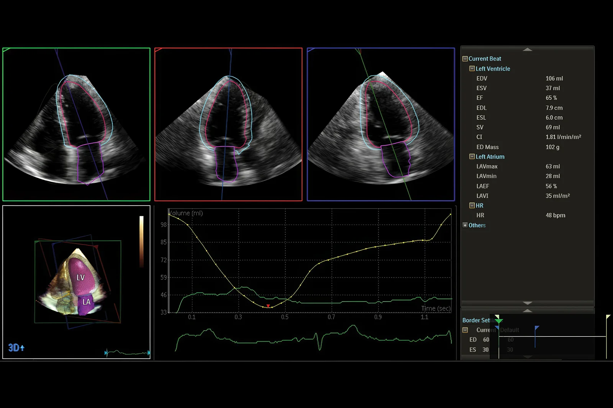Image resolution: width=613 pixels, height=408 pixels.
Task: Collapse the HR section
Action: coord(472,206)
